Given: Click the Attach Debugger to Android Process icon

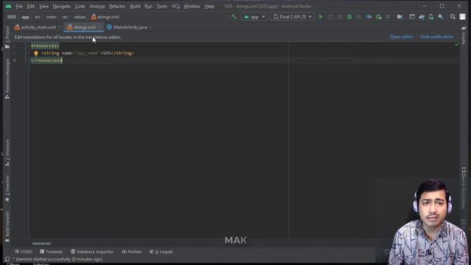Looking at the screenshot, I should [x=378, y=17].
